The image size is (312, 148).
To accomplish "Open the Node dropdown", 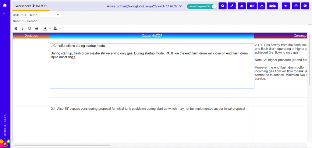I will [x=30, y=21].
